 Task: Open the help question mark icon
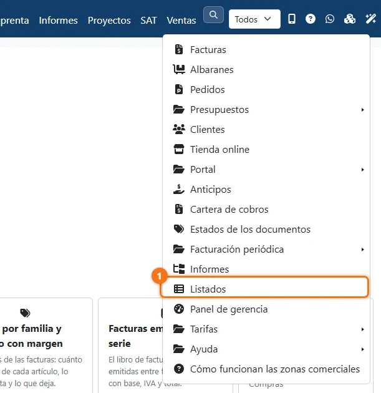(311, 19)
